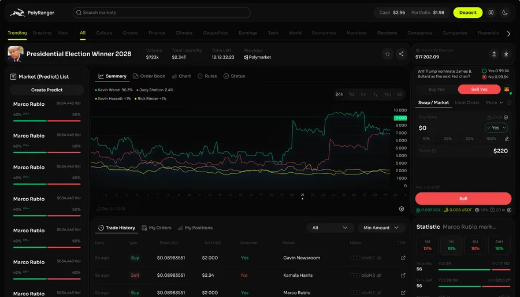
Task: Open My Positions tab
Action: coord(195,228)
